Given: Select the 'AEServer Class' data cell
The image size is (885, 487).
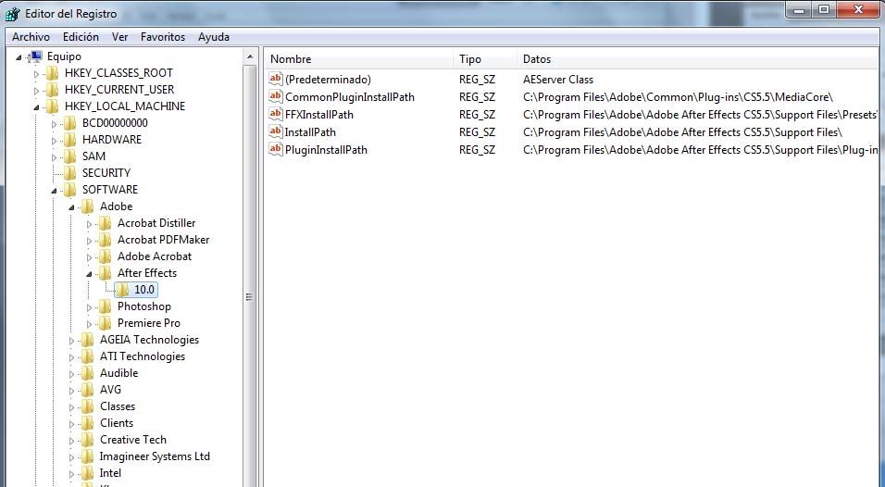Looking at the screenshot, I should [558, 79].
